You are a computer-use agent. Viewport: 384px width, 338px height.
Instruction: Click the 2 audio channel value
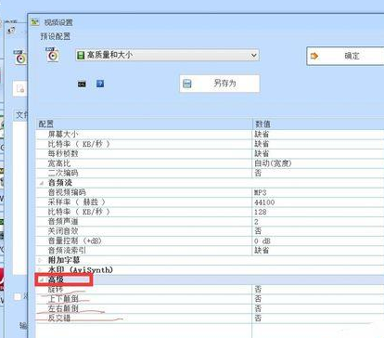click(x=256, y=222)
